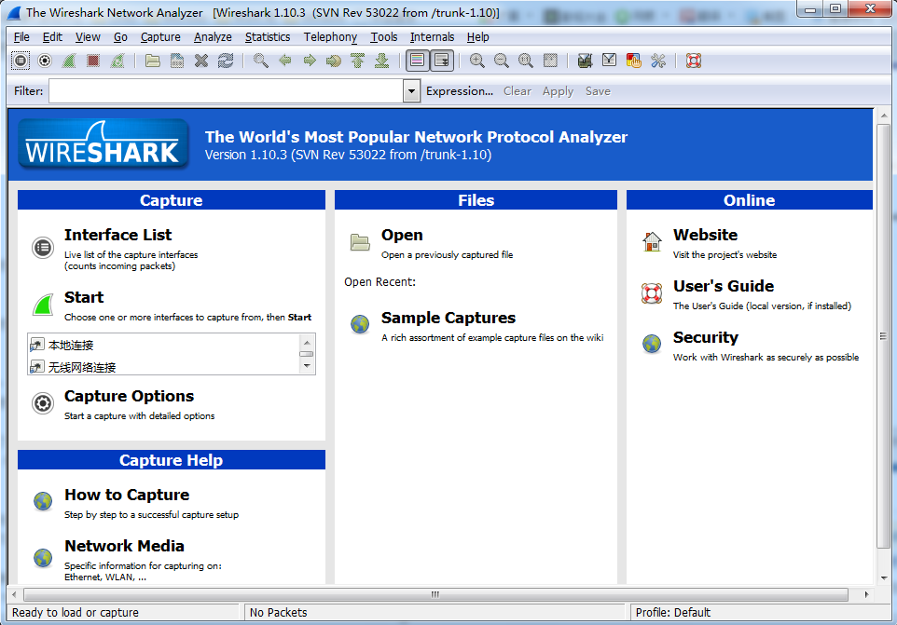Screen dimensions: 897x625
Task: Open the User's Guide link
Action: tap(724, 286)
